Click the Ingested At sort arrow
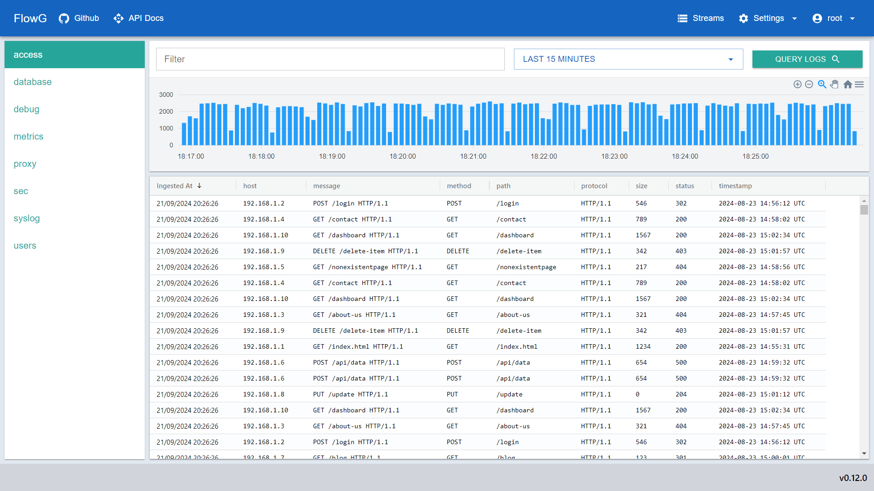Image resolution: width=874 pixels, height=491 pixels. pyautogui.click(x=200, y=185)
